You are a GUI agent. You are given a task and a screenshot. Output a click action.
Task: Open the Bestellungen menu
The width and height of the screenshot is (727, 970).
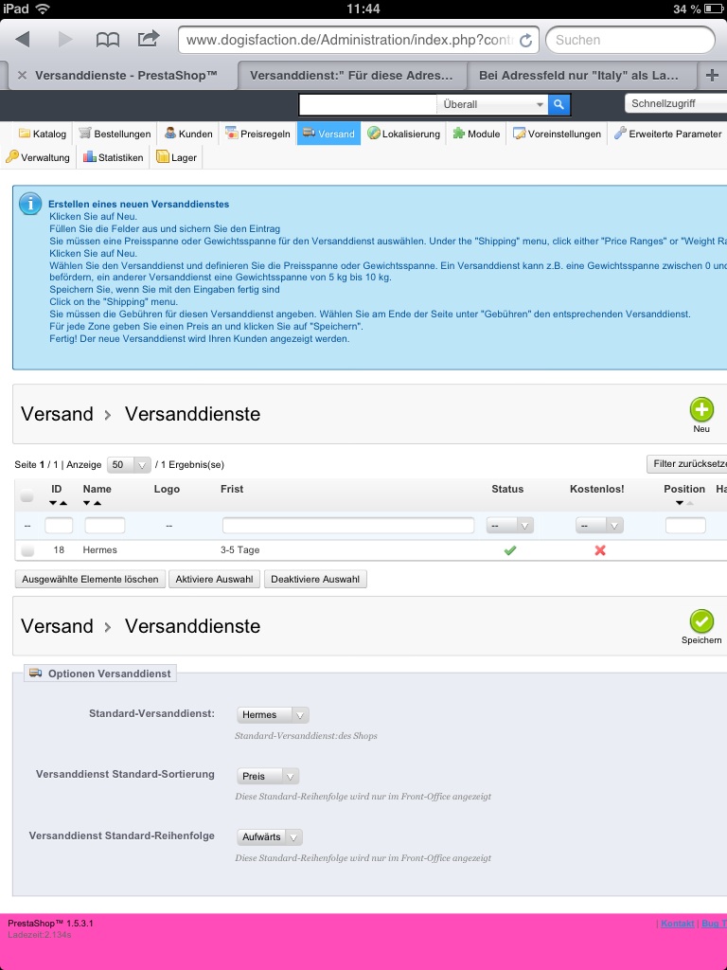tap(115, 134)
